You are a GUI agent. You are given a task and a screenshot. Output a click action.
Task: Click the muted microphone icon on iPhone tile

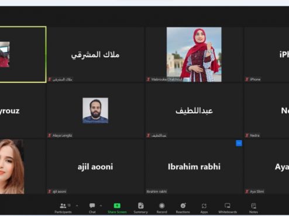click(247, 79)
